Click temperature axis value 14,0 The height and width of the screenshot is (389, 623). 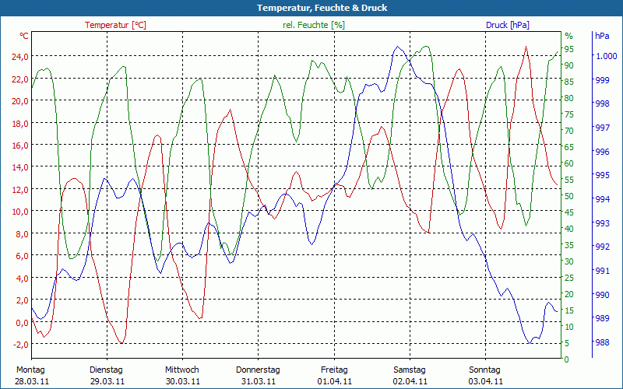[x=20, y=167]
